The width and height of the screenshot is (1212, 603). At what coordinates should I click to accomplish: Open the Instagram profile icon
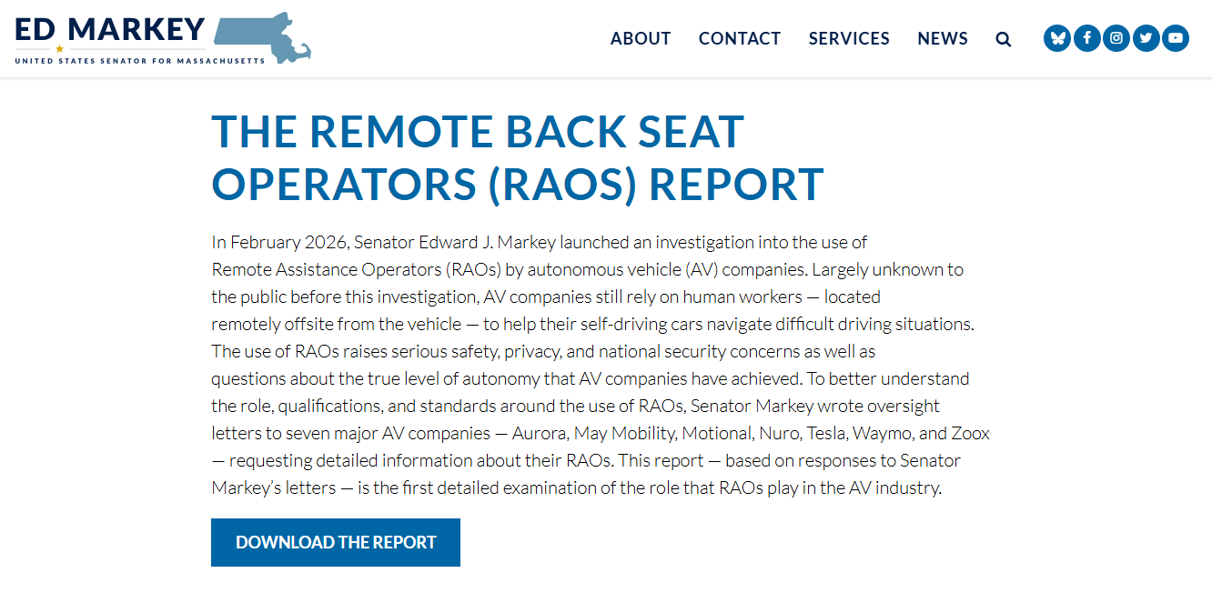click(1116, 38)
